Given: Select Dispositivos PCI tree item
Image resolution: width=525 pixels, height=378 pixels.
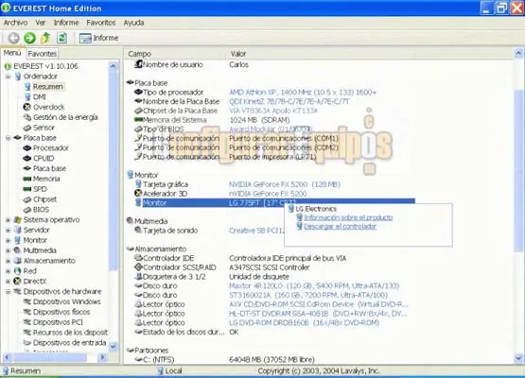Looking at the screenshot, I should point(58,322).
